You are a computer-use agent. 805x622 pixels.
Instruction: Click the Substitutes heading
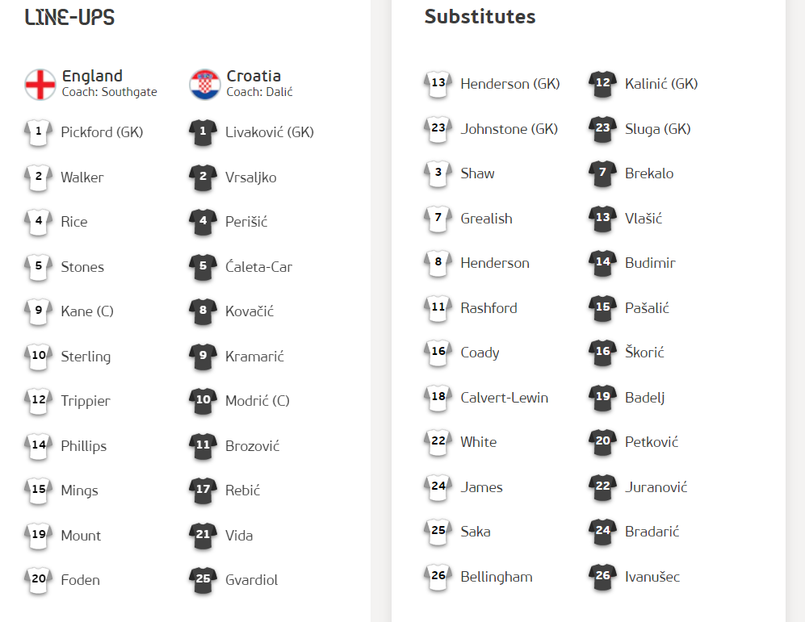[480, 16]
